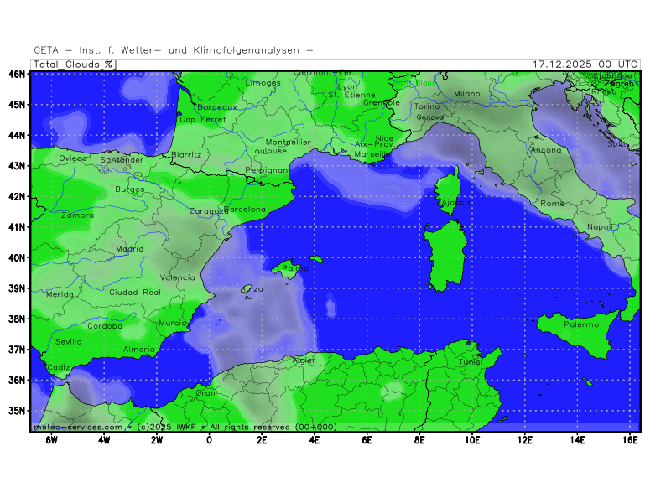The height and width of the screenshot is (503, 671).
Task: Click the 10E longitude axis label
Action: (x=472, y=439)
